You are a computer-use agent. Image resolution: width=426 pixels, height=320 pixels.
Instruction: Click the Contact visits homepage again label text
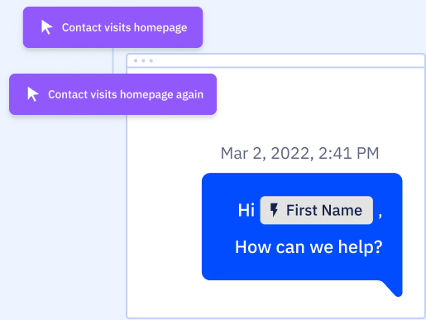(126, 95)
